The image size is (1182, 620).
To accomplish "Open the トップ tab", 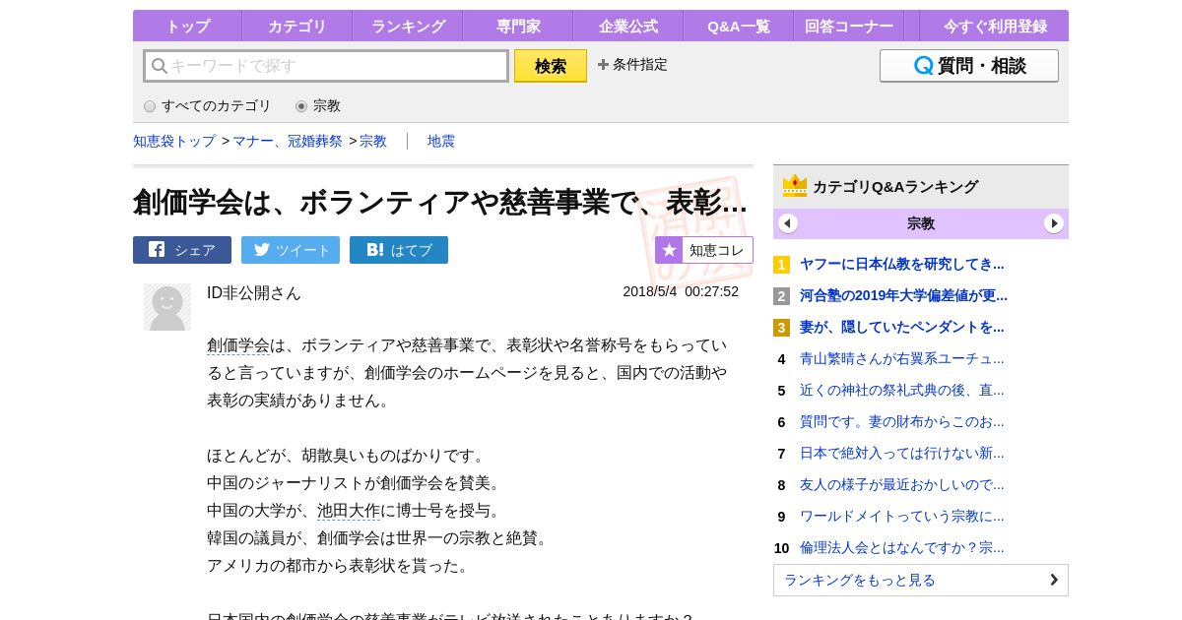I will pos(187,27).
